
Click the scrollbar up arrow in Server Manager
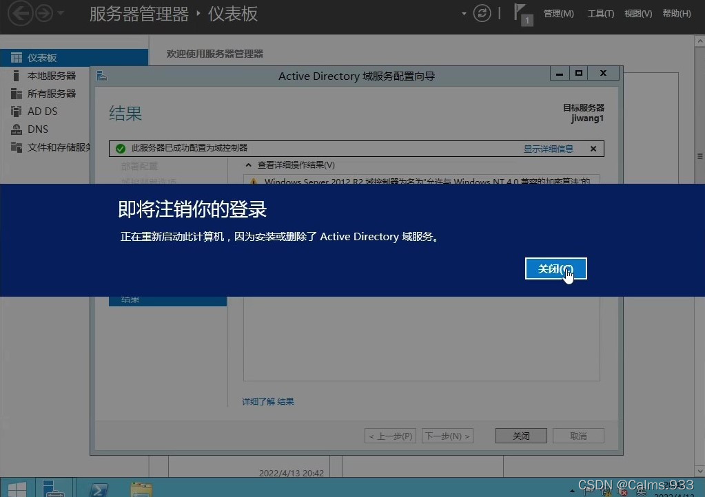click(x=699, y=41)
